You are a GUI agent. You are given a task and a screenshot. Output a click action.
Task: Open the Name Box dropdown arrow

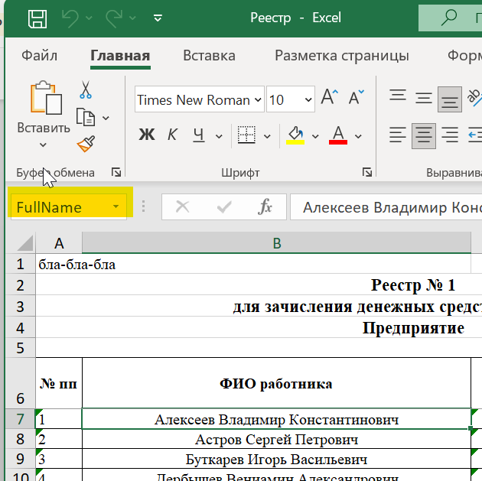tap(116, 207)
